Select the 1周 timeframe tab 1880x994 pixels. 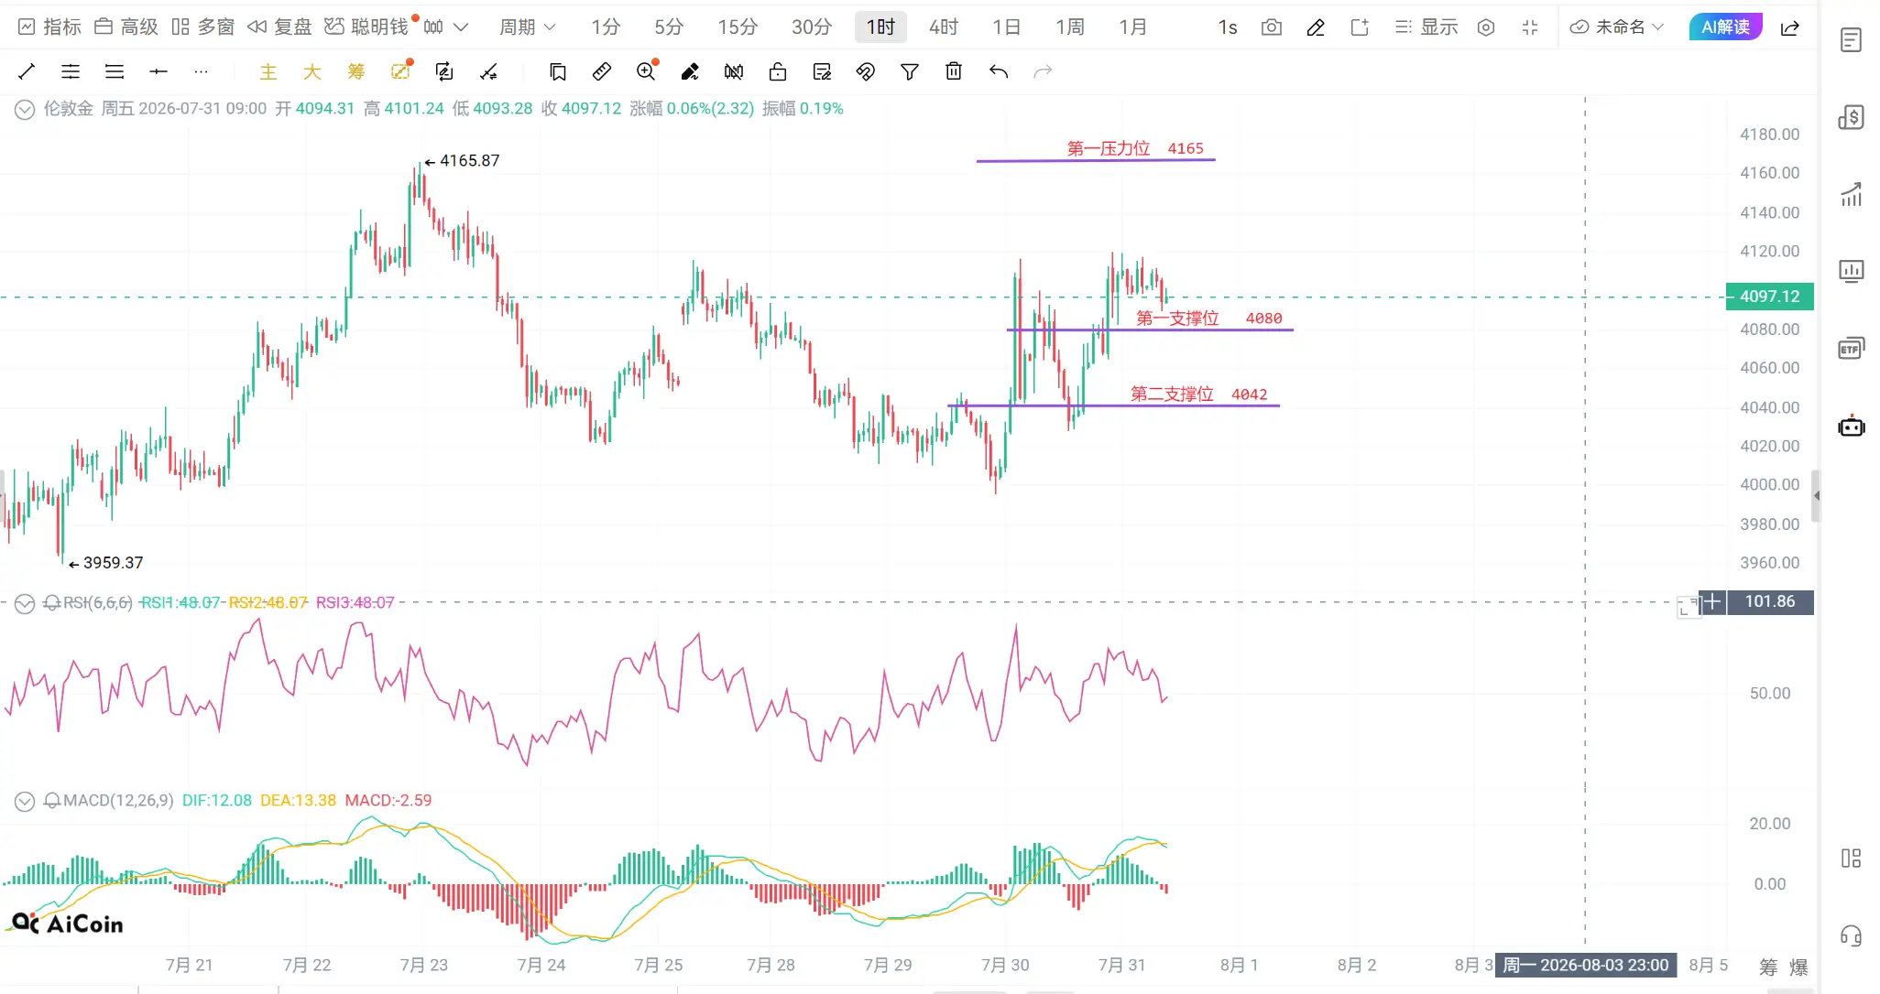pyautogui.click(x=1070, y=27)
